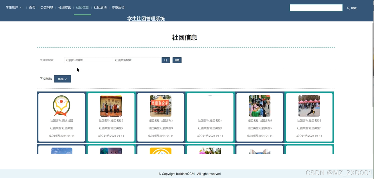
Task: Click the 重置 reset button
Action: (177, 60)
